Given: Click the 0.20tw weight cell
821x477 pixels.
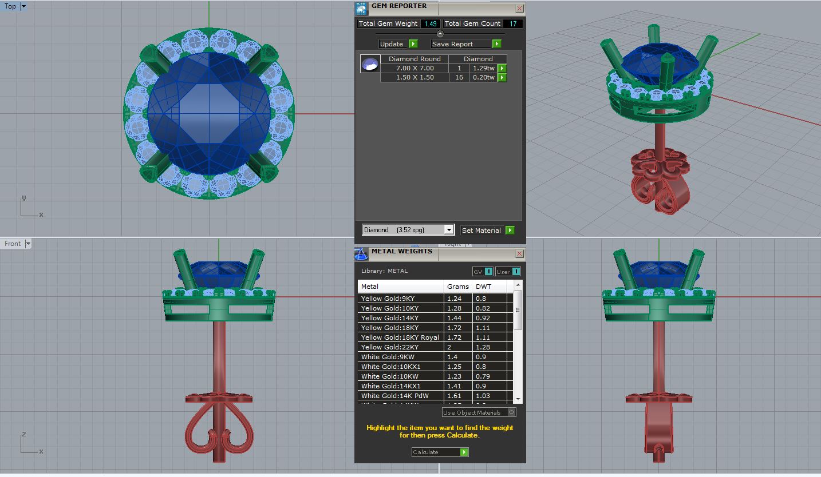Looking at the screenshot, I should point(483,77).
